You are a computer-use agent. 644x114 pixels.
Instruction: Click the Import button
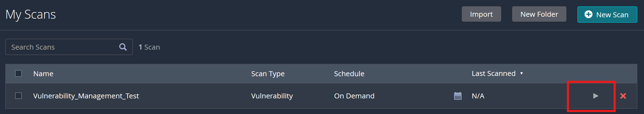[481, 14]
